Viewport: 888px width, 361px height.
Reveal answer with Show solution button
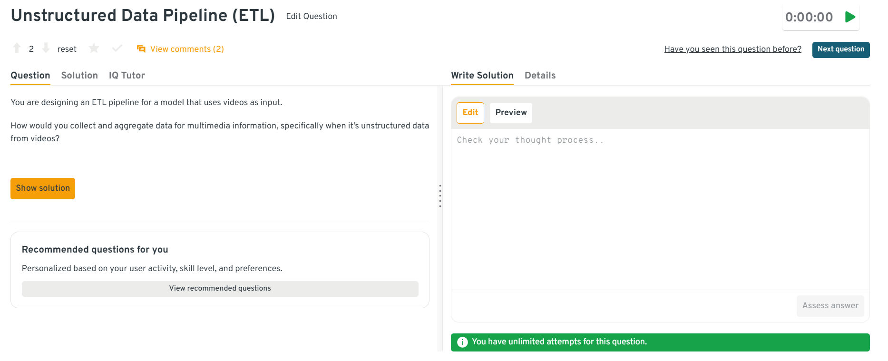43,188
